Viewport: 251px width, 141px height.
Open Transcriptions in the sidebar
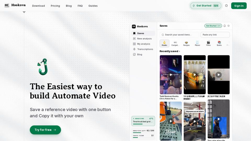pos(143,49)
